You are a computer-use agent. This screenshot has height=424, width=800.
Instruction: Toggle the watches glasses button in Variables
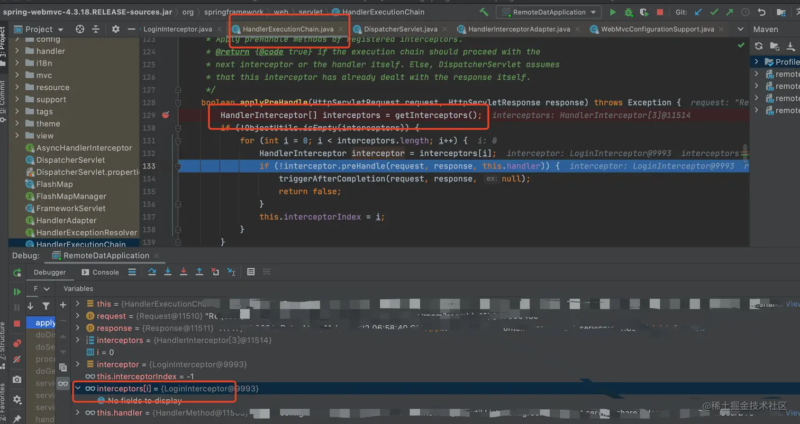point(63,384)
